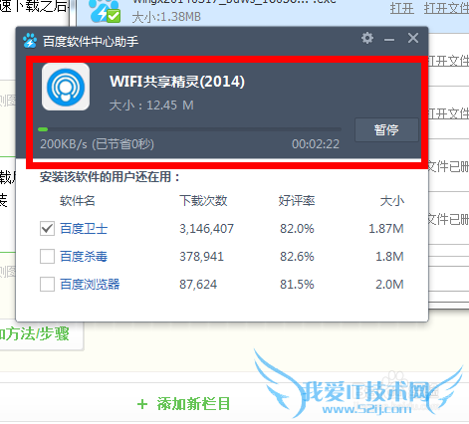The width and height of the screenshot is (469, 424).
Task: Click the remaining time 00:02:22
Action: click(x=316, y=144)
